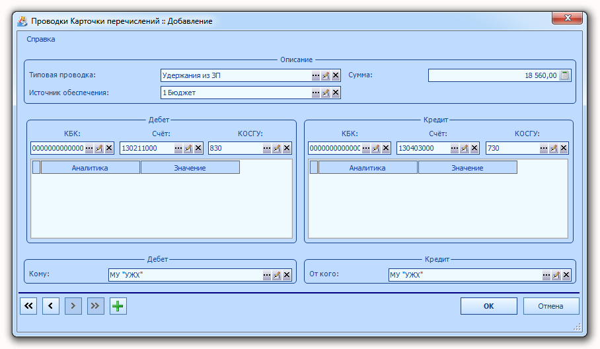Edit the Дебет КБК entry
The width and height of the screenshot is (600, 349).
pyautogui.click(x=99, y=148)
